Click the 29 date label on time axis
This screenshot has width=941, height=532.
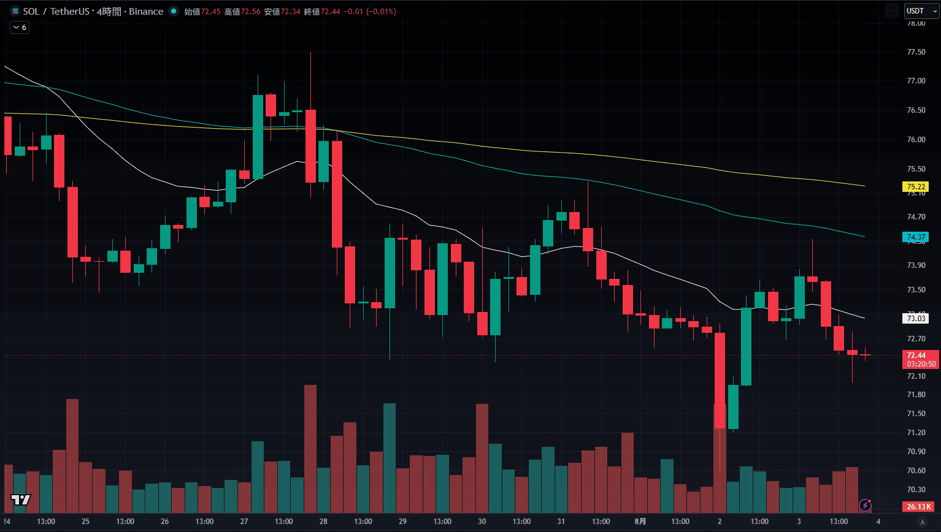[x=402, y=522]
